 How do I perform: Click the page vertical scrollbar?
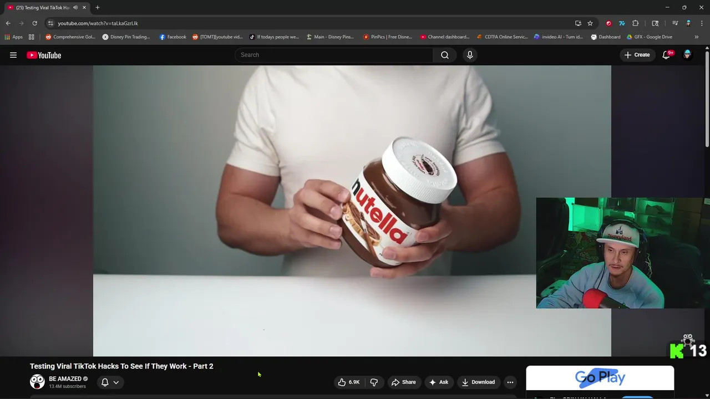tap(707, 100)
